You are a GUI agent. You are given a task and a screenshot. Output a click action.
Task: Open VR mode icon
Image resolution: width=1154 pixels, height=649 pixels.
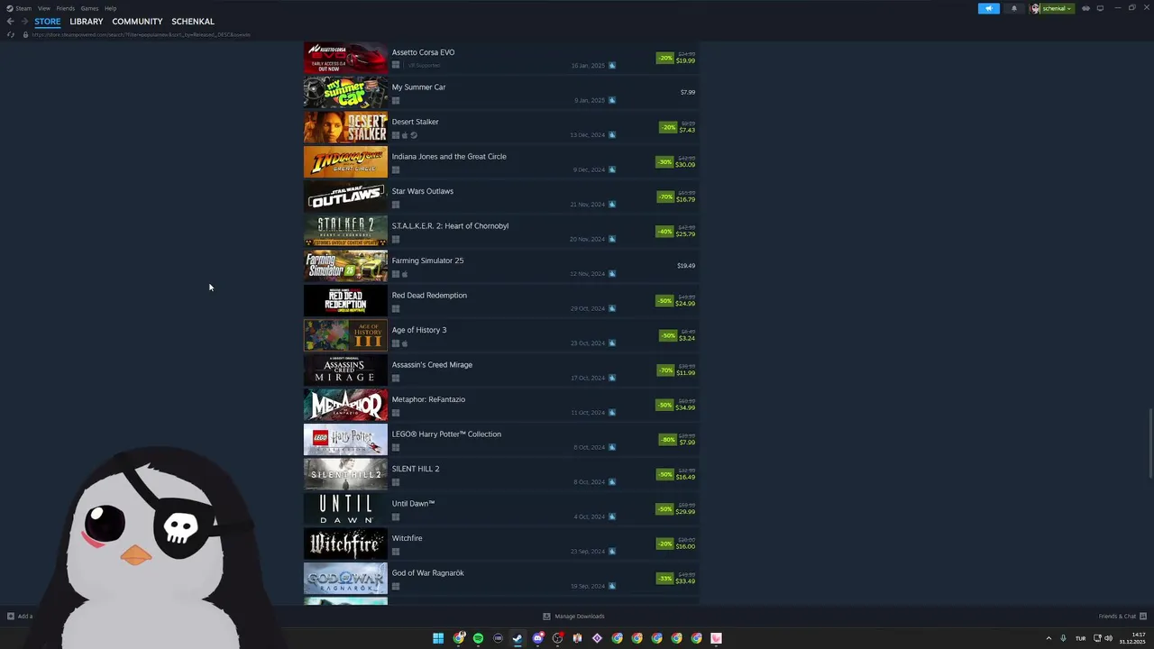pyautogui.click(x=1085, y=8)
